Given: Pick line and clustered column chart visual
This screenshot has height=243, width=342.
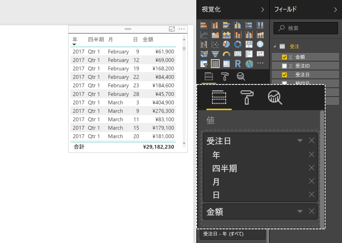Looking at the screenshot, I should pos(249,35).
